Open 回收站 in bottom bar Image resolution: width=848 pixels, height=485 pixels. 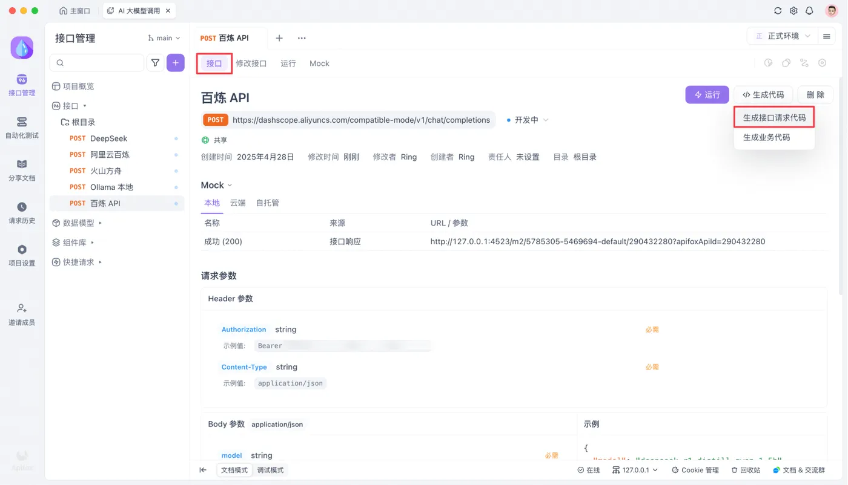(746, 470)
